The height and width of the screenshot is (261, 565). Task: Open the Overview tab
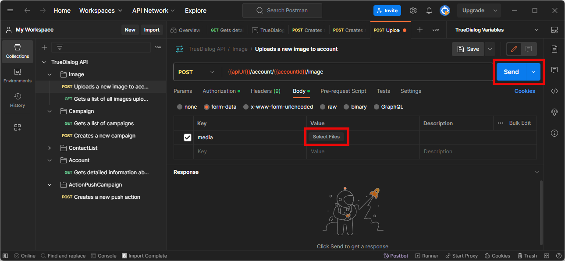(x=185, y=30)
